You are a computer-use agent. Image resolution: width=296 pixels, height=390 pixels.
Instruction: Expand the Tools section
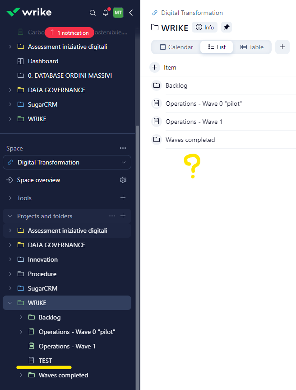point(10,198)
